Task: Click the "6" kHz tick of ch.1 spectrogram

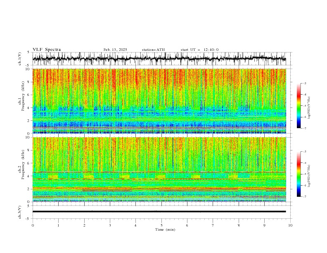Action: 29,95
